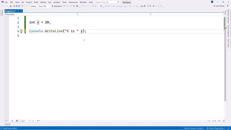The image size is (231, 130).
Task: Click the Start Without Debugging outline arrow
Action: [x=64, y=6]
